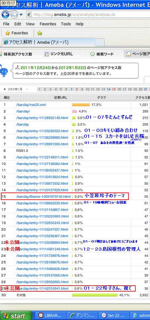Viewport: 150px width, 320px height.
Task: Open entry-11126186676.html link
Action: click(x=42, y=262)
